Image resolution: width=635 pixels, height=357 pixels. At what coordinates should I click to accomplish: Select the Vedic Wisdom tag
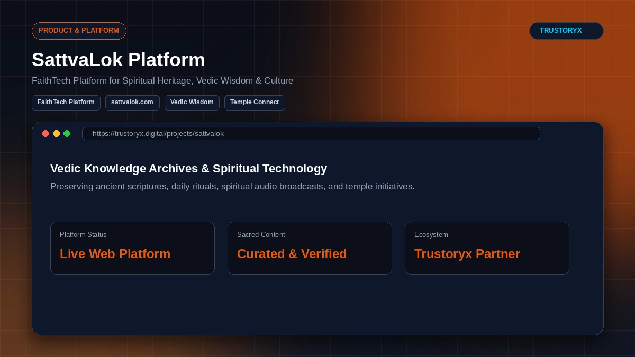coord(192,103)
